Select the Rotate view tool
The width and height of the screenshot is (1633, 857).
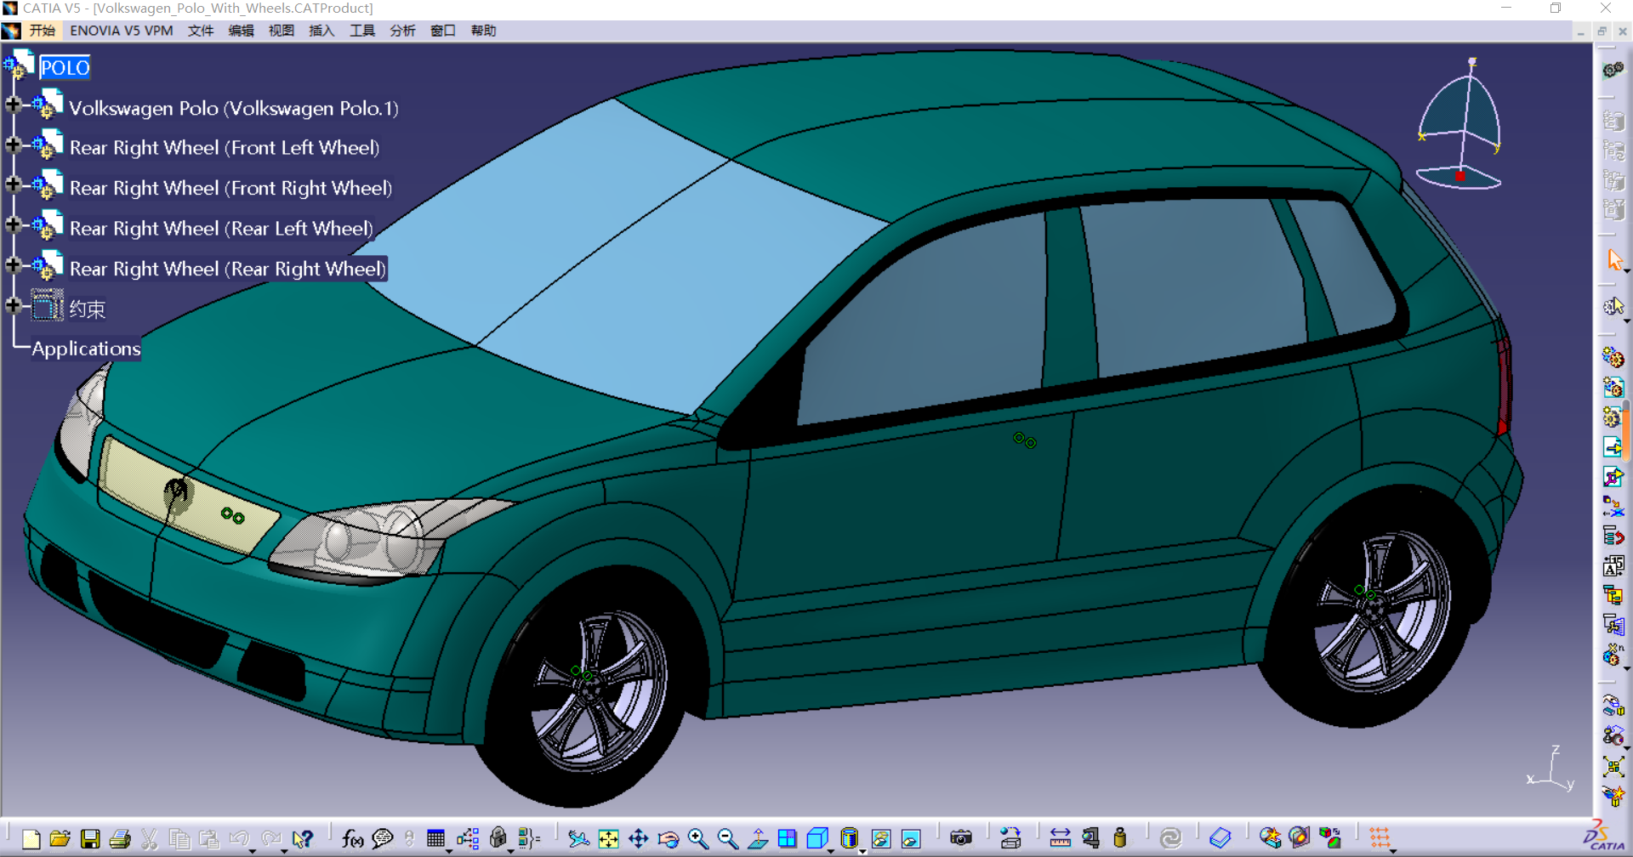[668, 839]
